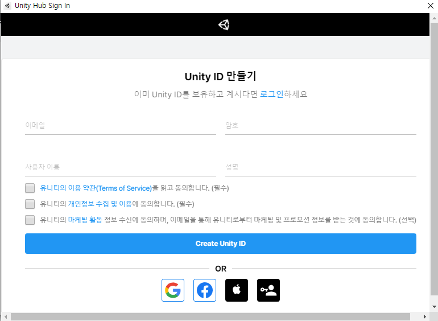Check the Terms of Service agreement checkbox

30,188
